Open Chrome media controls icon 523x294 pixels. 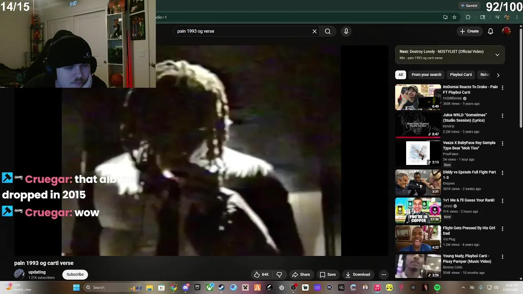click(497, 17)
